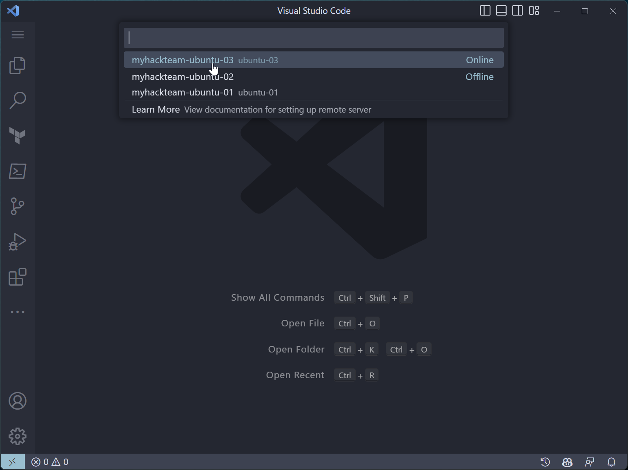Screen dimensions: 628x470
Task: Toggle the bottom panel layout button
Action: tap(501, 11)
